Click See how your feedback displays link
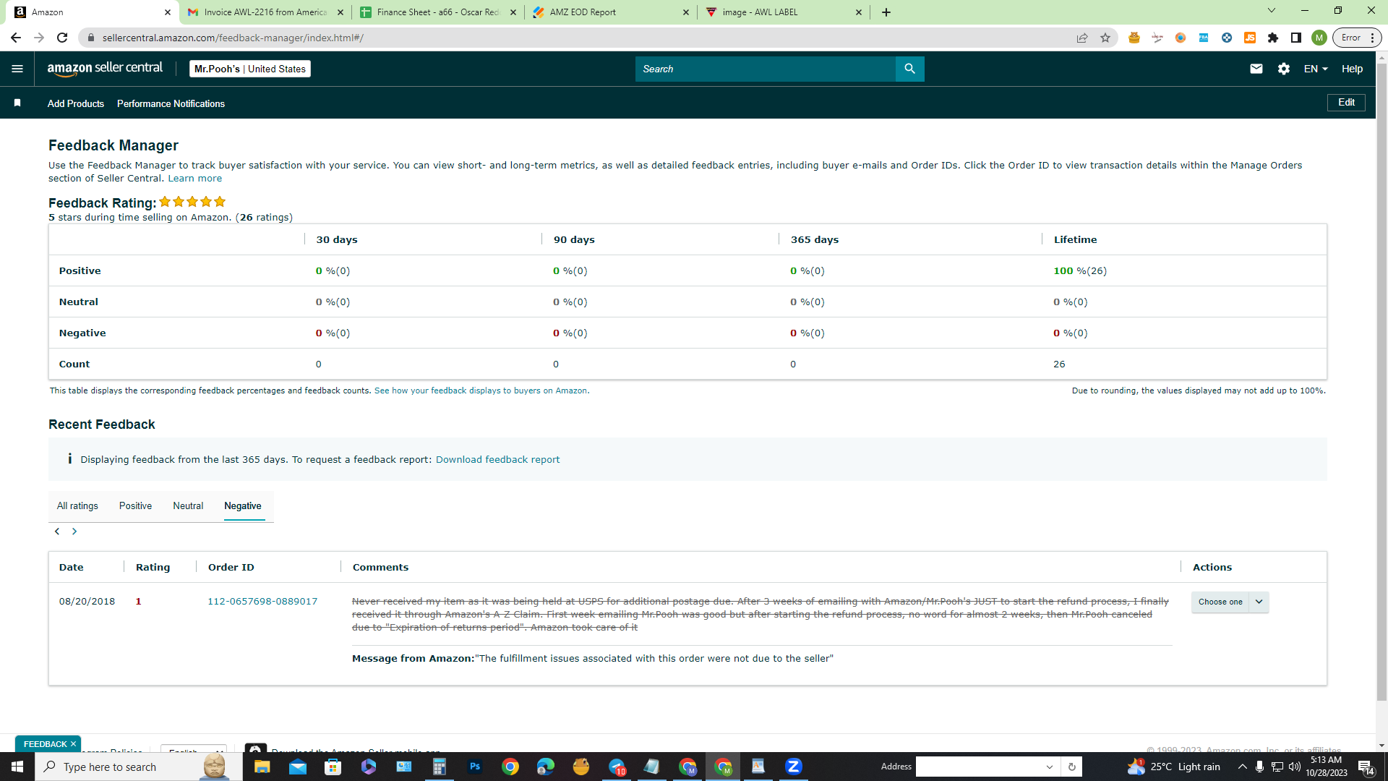 pos(481,390)
